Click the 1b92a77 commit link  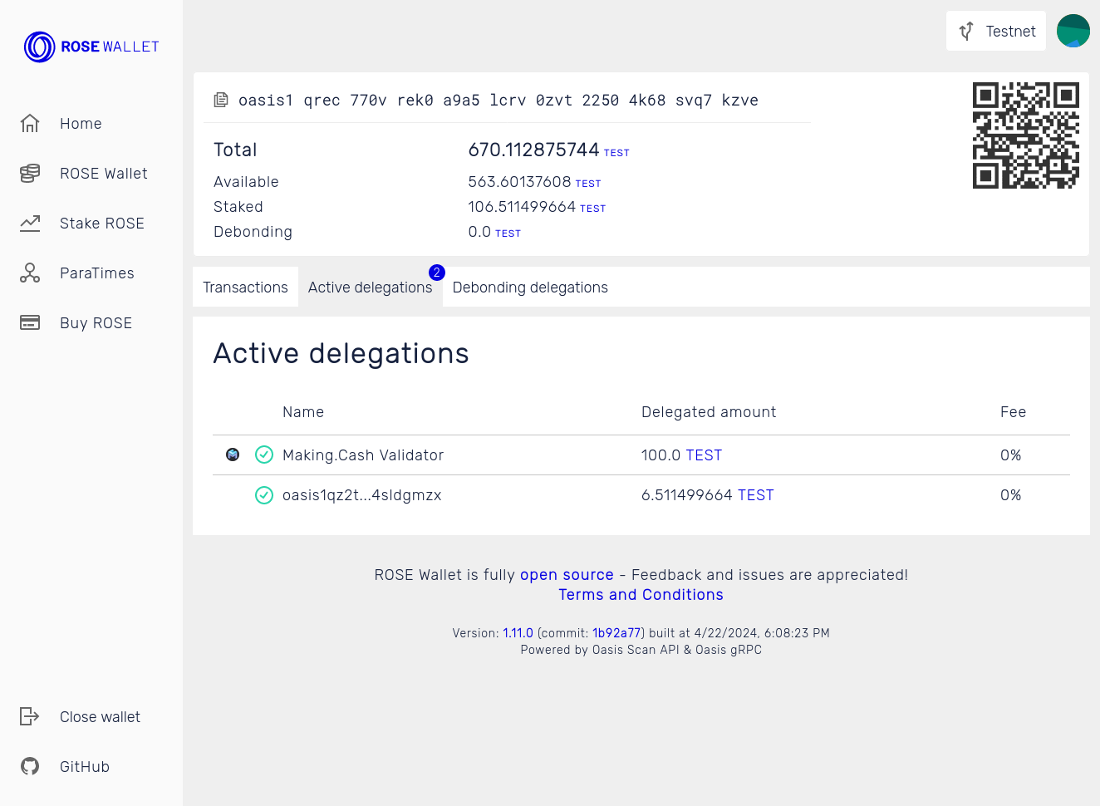[616, 633]
